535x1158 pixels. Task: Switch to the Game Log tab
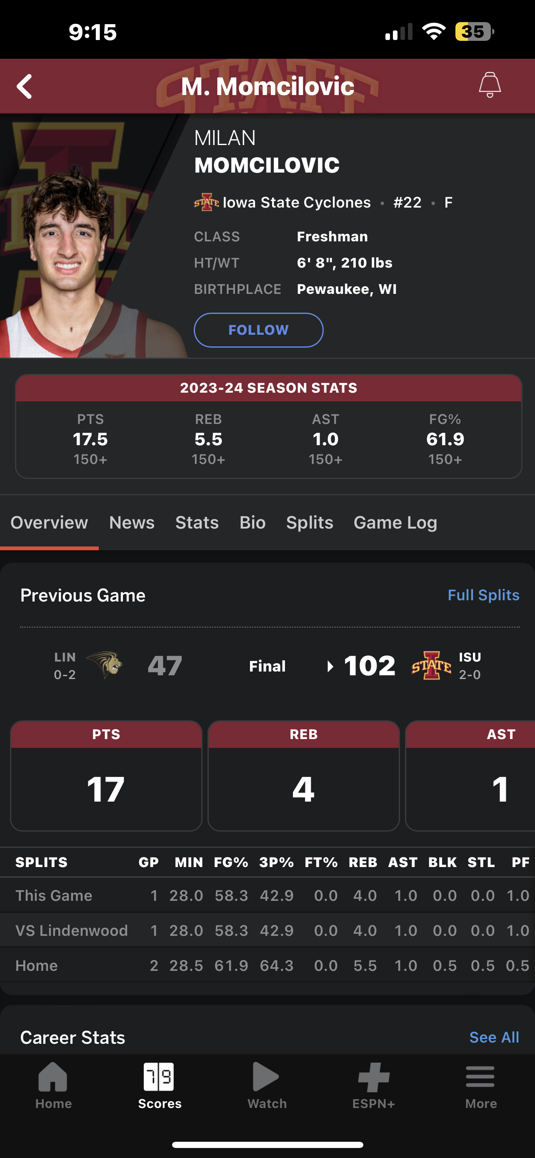(395, 522)
